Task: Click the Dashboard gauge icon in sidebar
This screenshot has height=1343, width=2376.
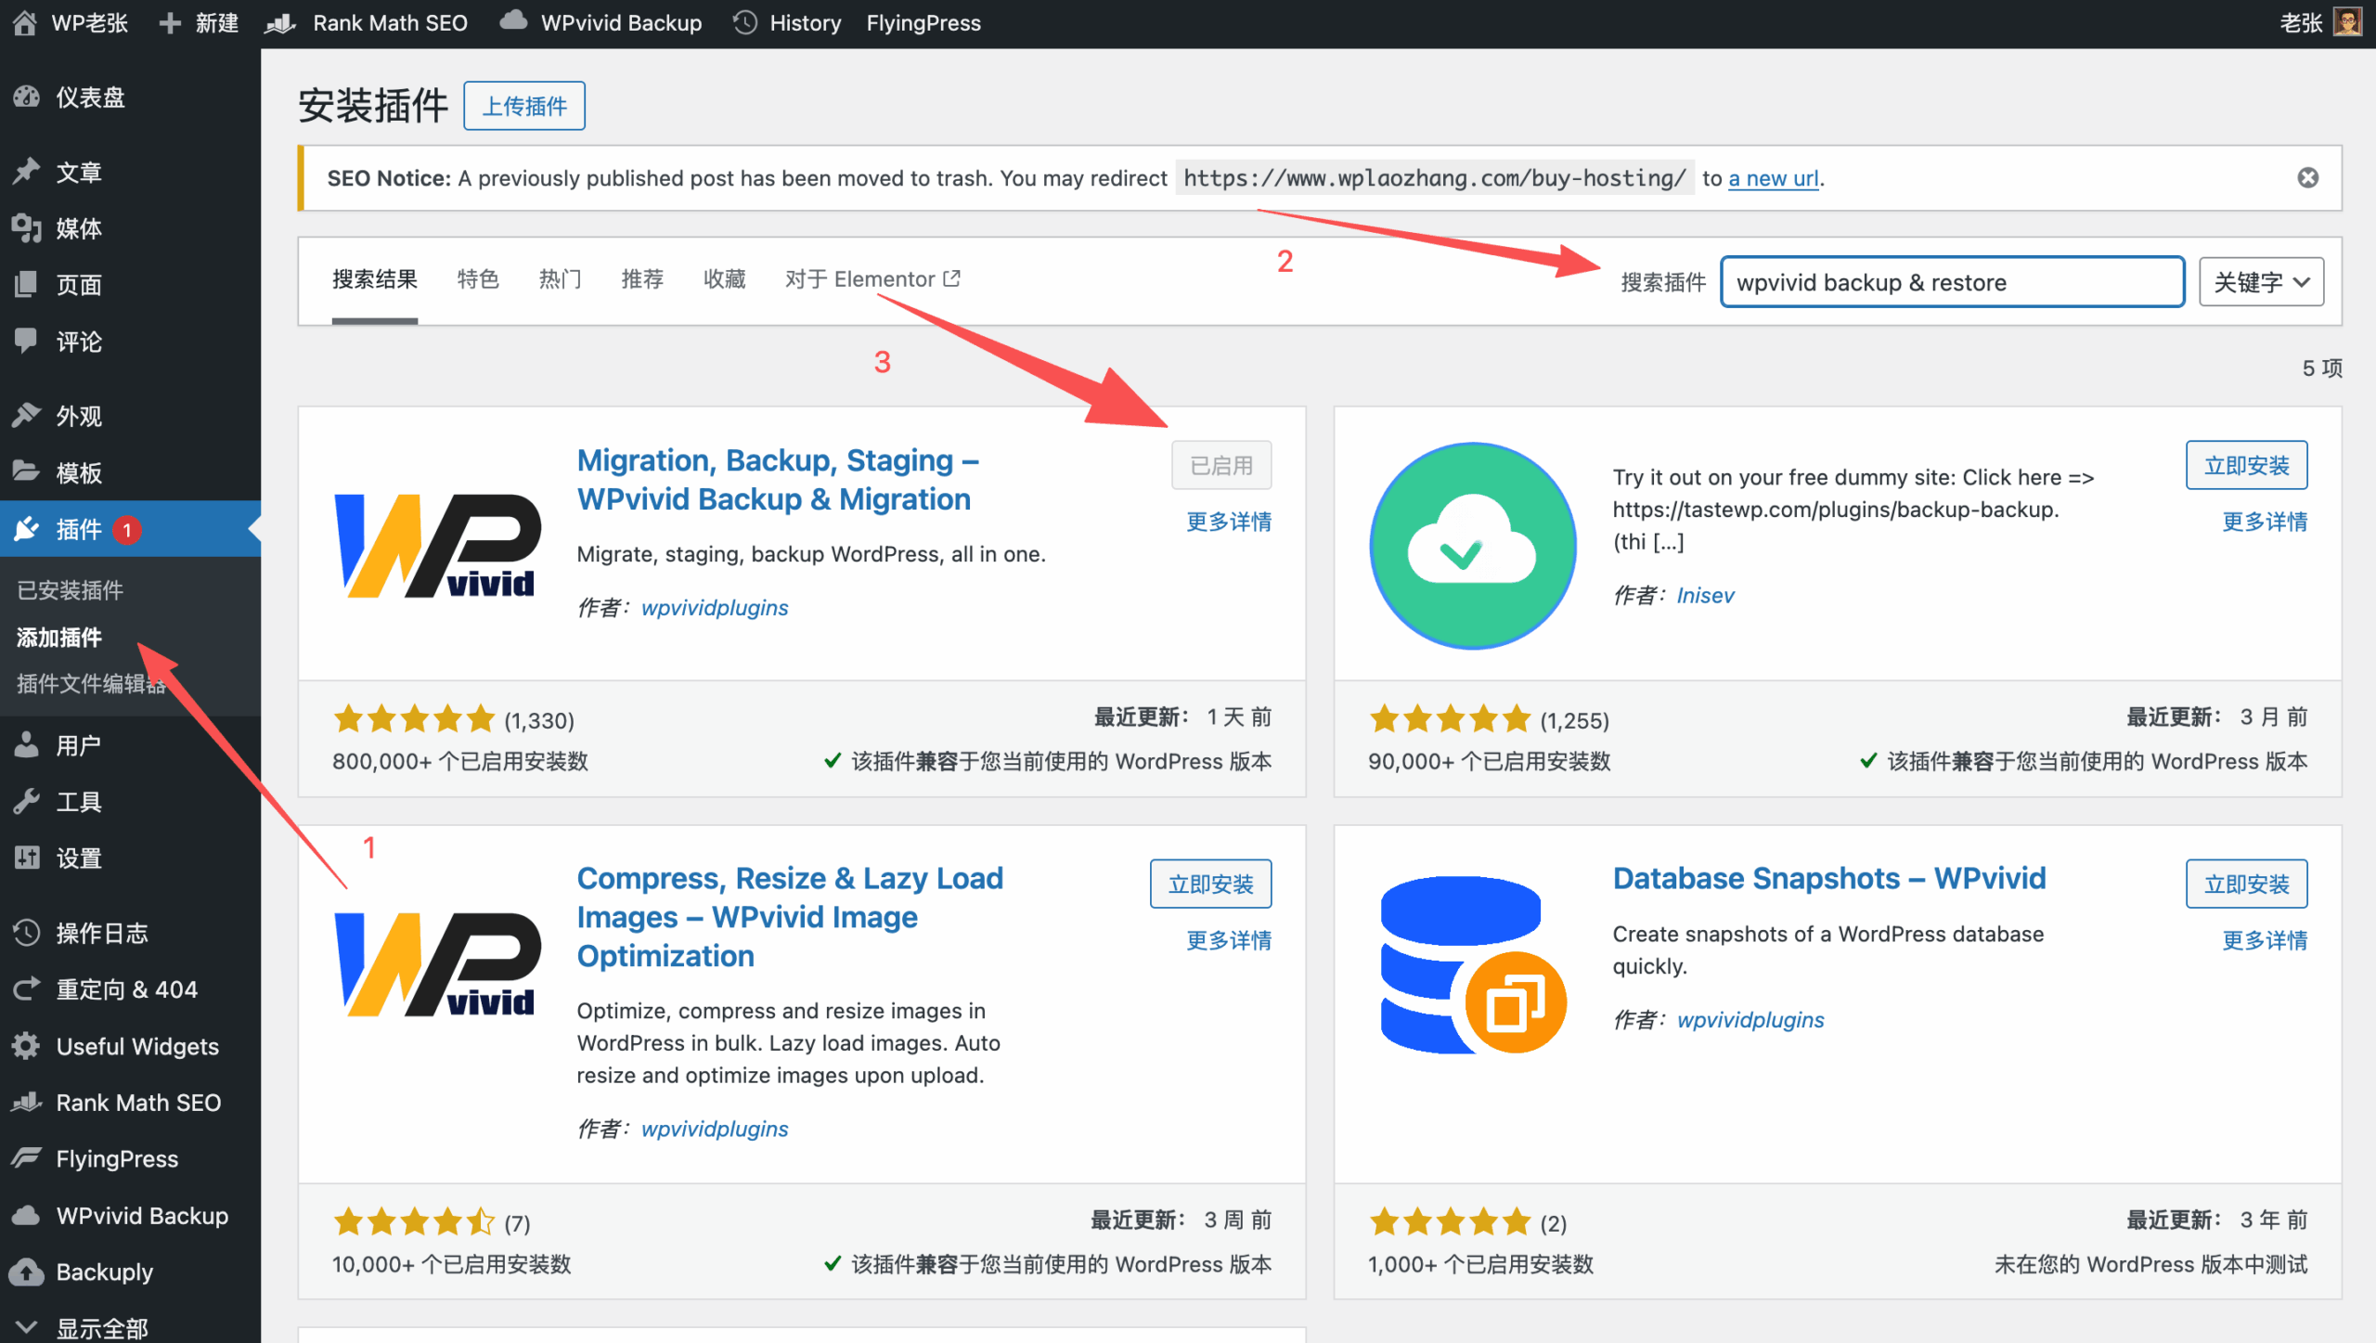Action: (27, 97)
